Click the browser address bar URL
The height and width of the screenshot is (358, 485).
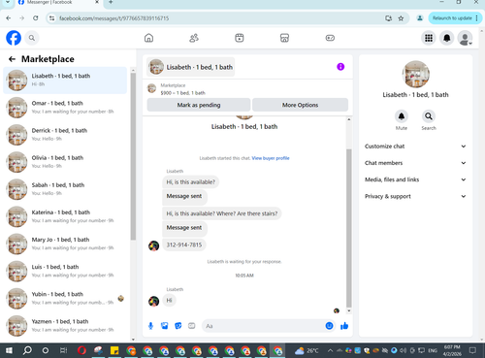coord(113,18)
